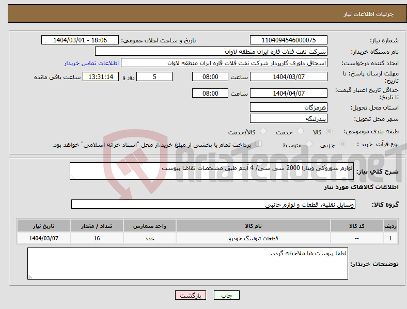This screenshot has width=407, height=309.
Task: Click the تعداد / مقدار column header
Action: 97,226
